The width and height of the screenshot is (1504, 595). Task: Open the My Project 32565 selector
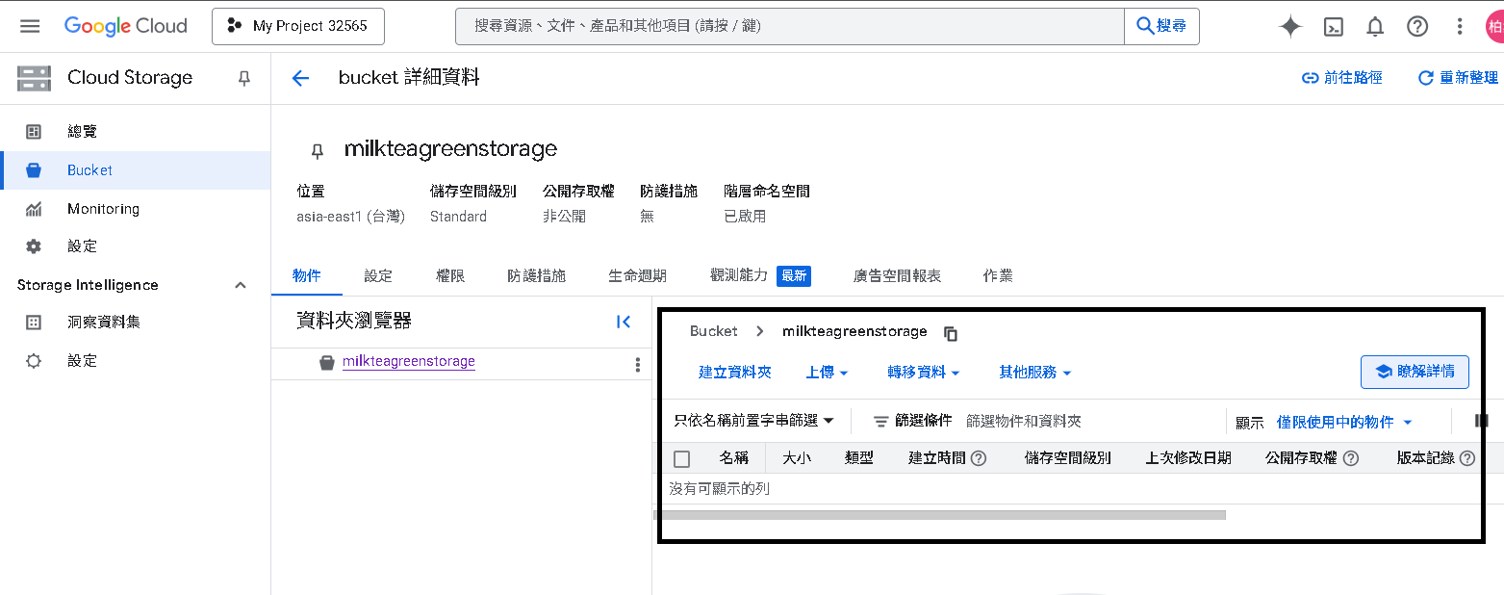298,27
